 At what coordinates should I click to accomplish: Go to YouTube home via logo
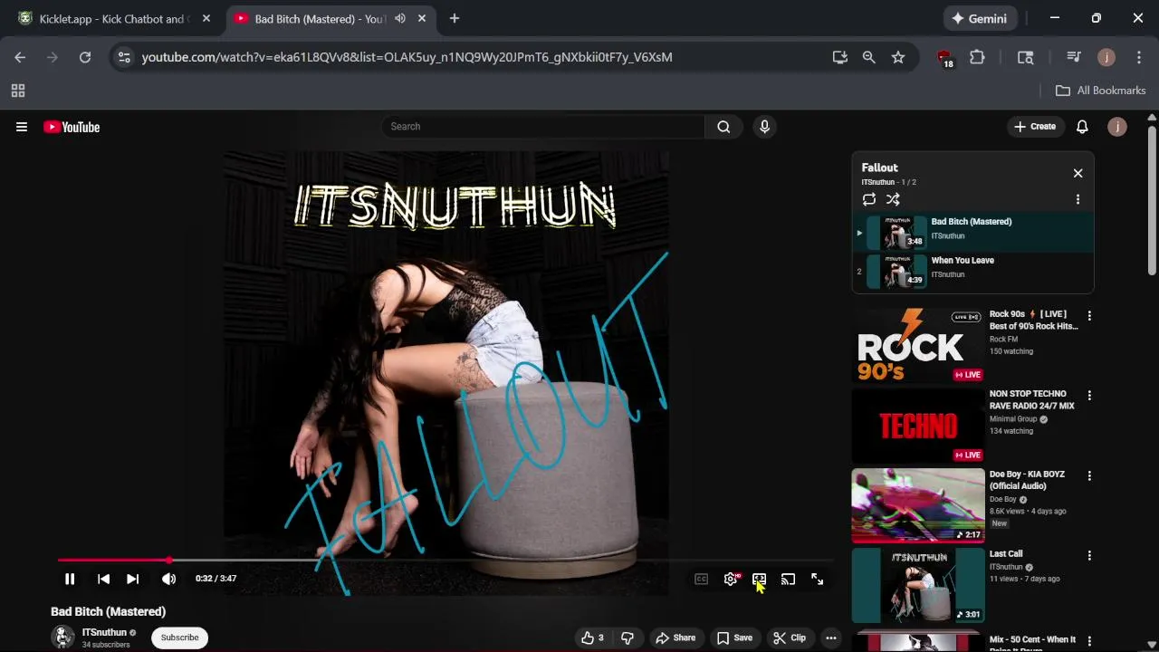[72, 127]
